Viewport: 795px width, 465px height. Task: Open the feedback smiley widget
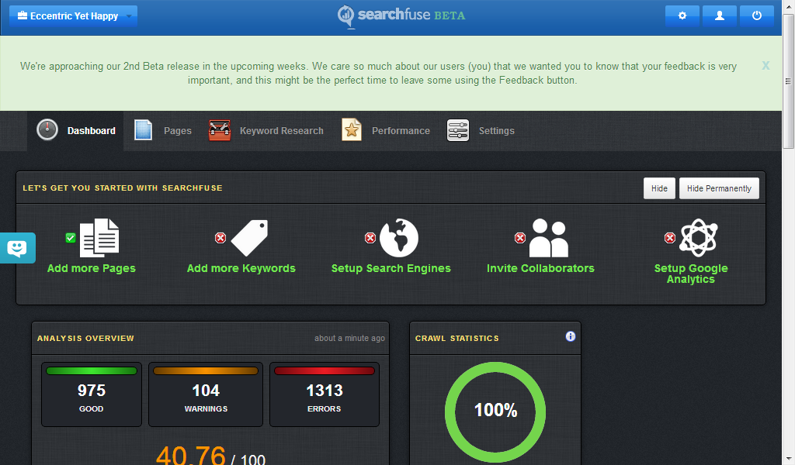(x=17, y=248)
